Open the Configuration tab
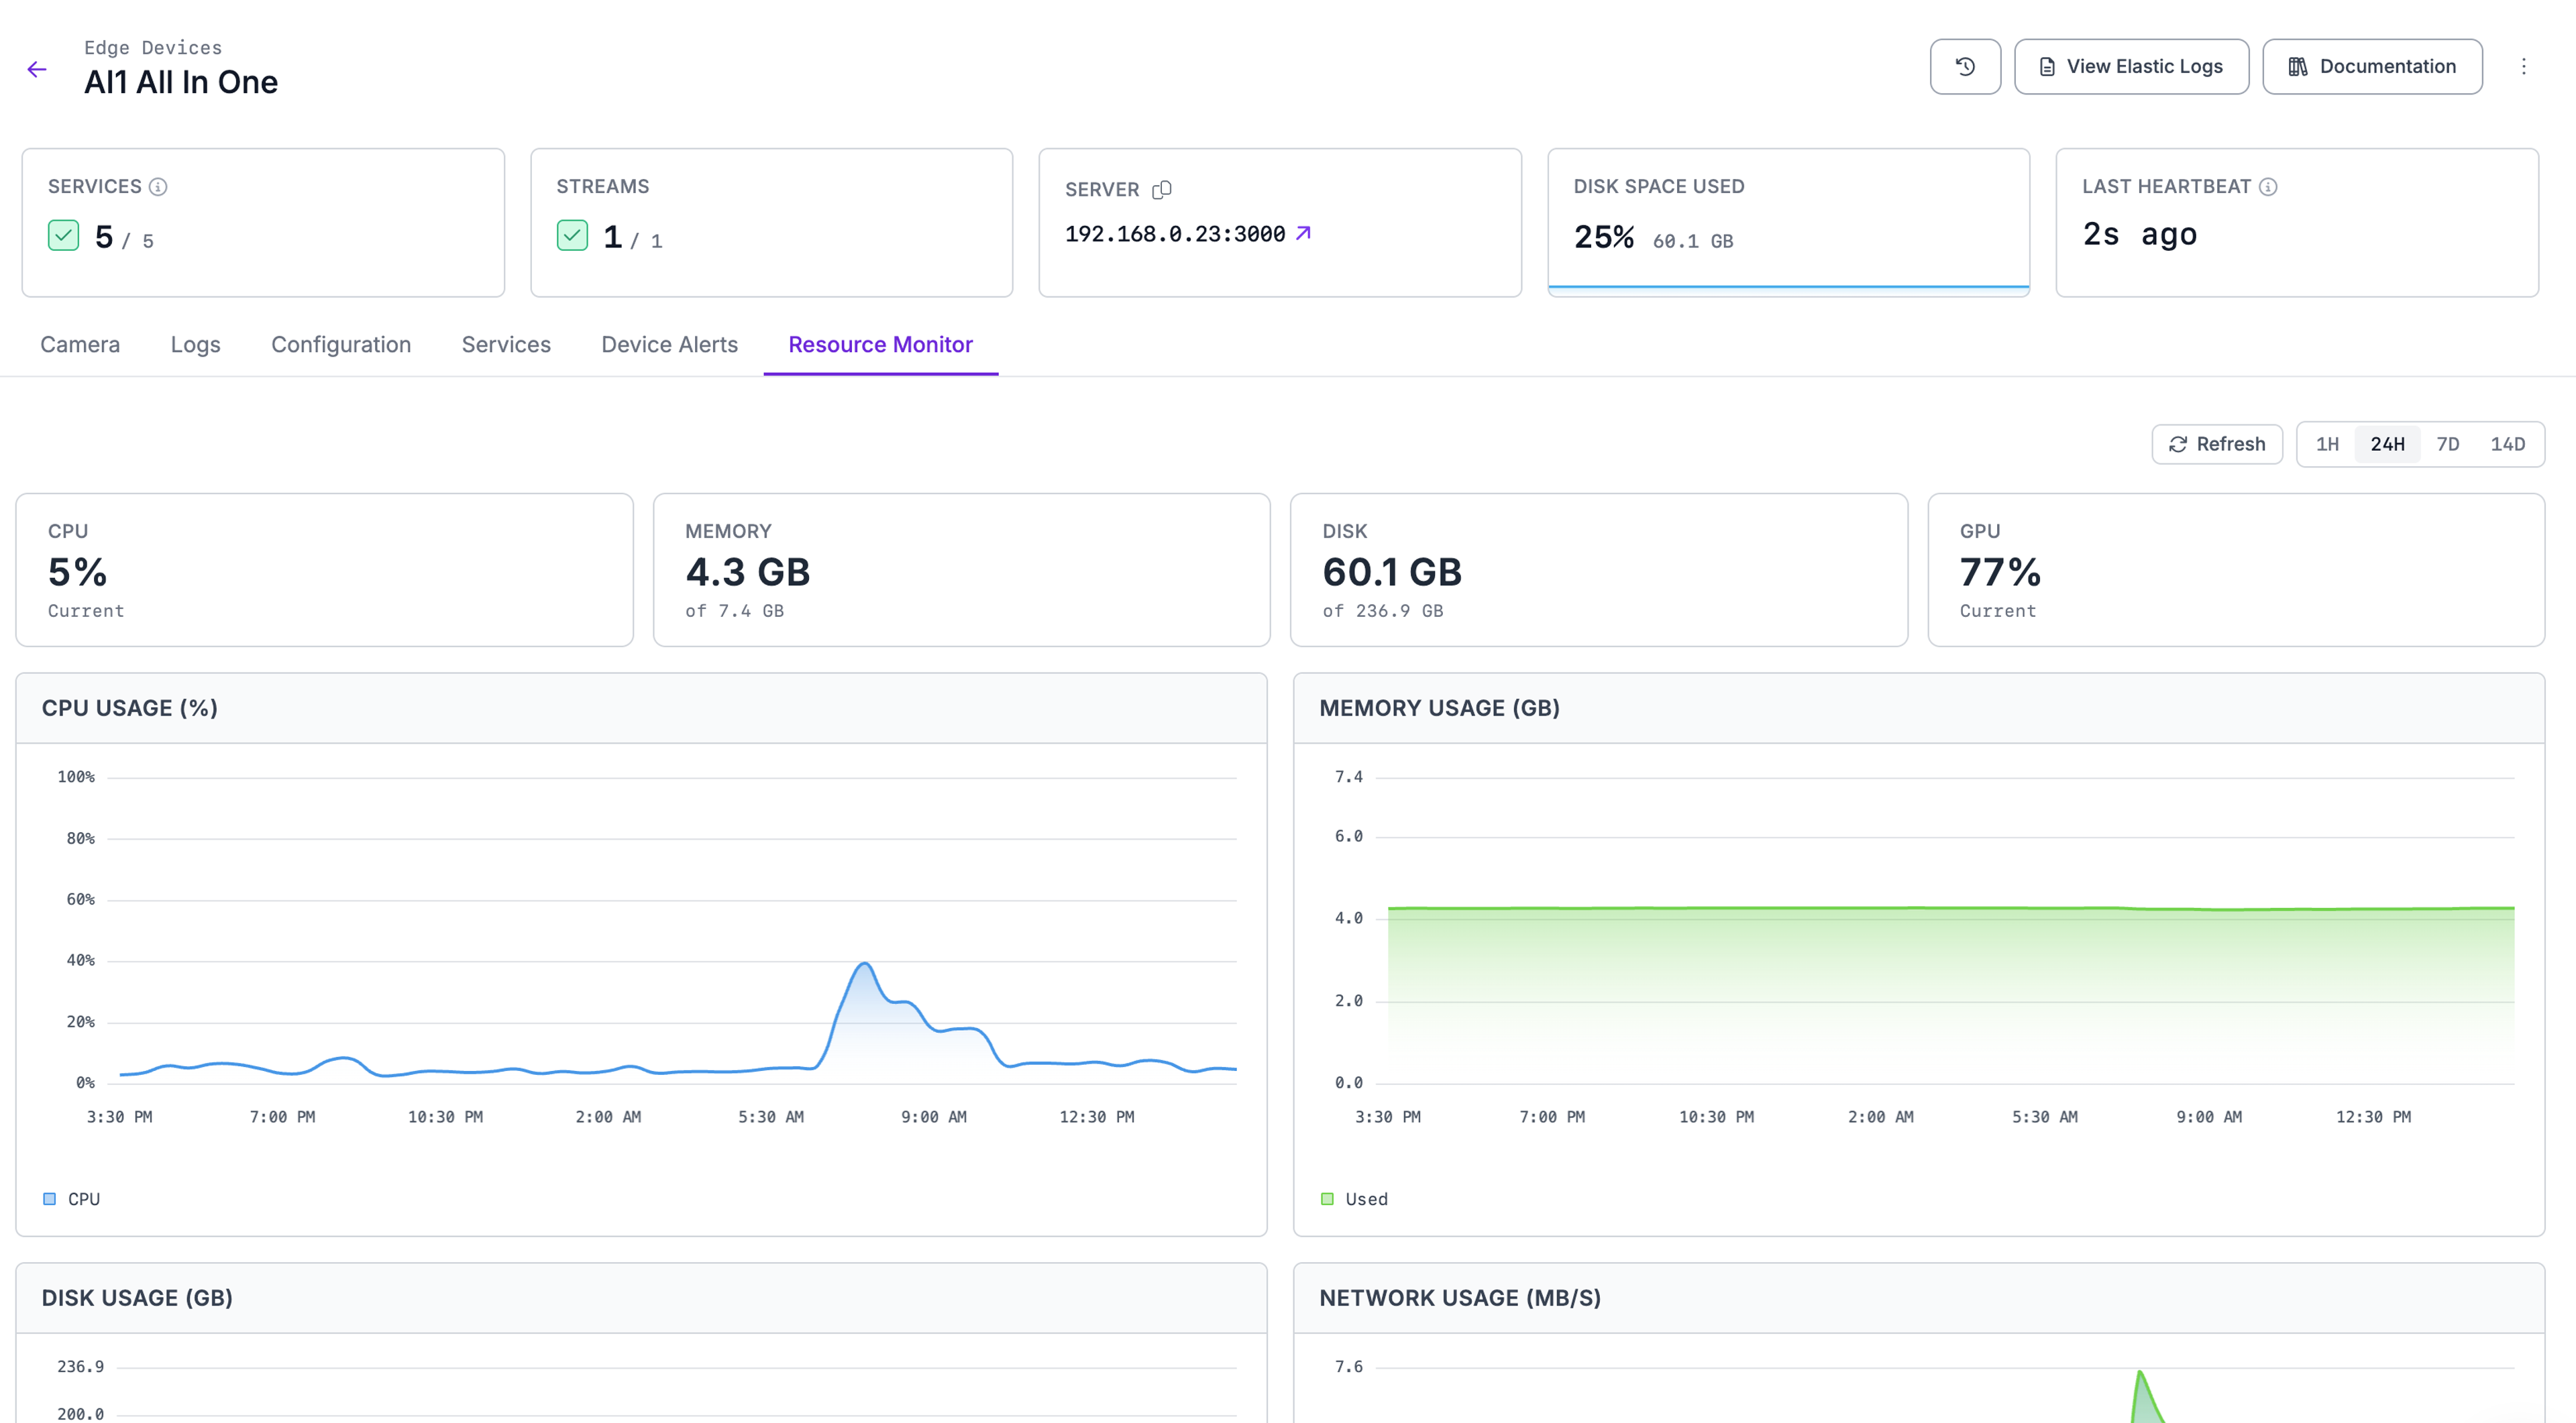Viewport: 2576px width, 1423px height. coord(341,345)
